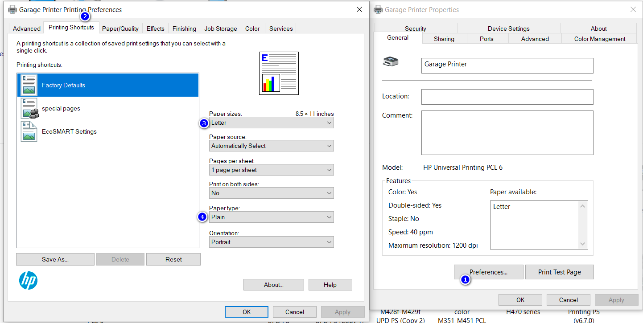This screenshot has width=643, height=323.
Task: Click the Save As... button
Action: click(55, 259)
